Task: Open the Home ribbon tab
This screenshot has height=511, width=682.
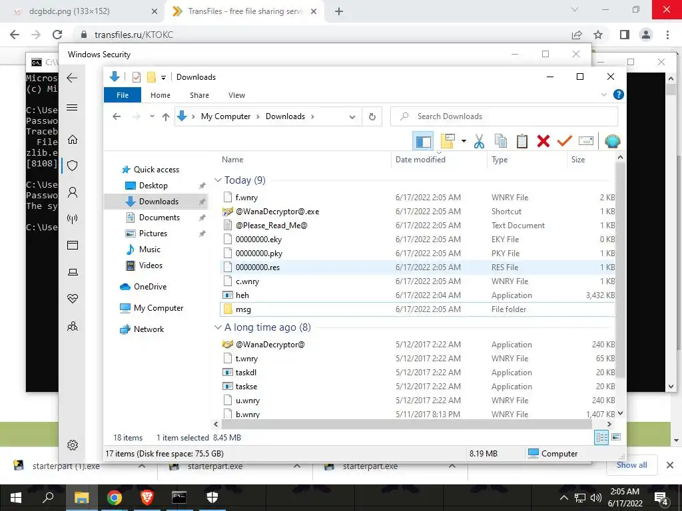Action: (x=161, y=95)
